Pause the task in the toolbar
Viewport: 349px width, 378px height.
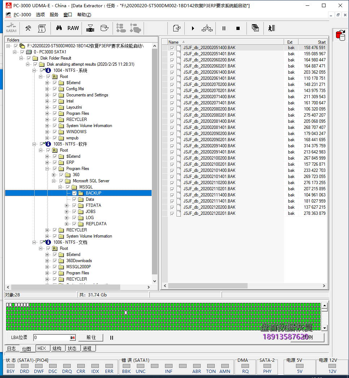click(x=224, y=29)
